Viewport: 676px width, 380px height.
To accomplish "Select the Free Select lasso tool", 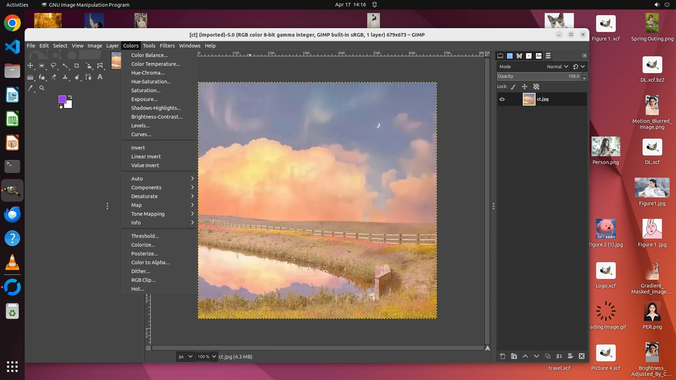I will tap(54, 66).
